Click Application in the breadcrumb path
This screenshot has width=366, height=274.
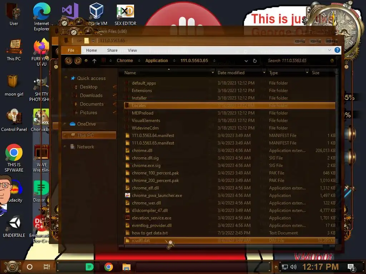[x=157, y=61]
